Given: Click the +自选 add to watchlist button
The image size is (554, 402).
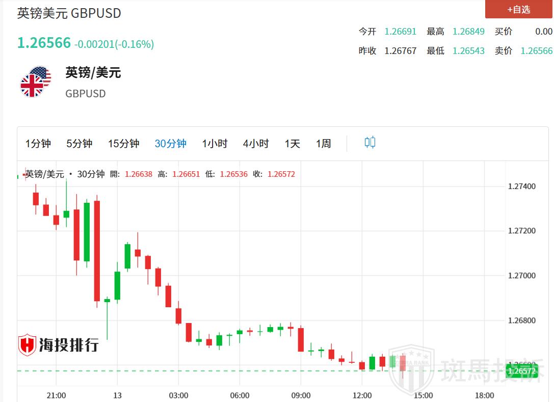Looking at the screenshot, I should 518,10.
